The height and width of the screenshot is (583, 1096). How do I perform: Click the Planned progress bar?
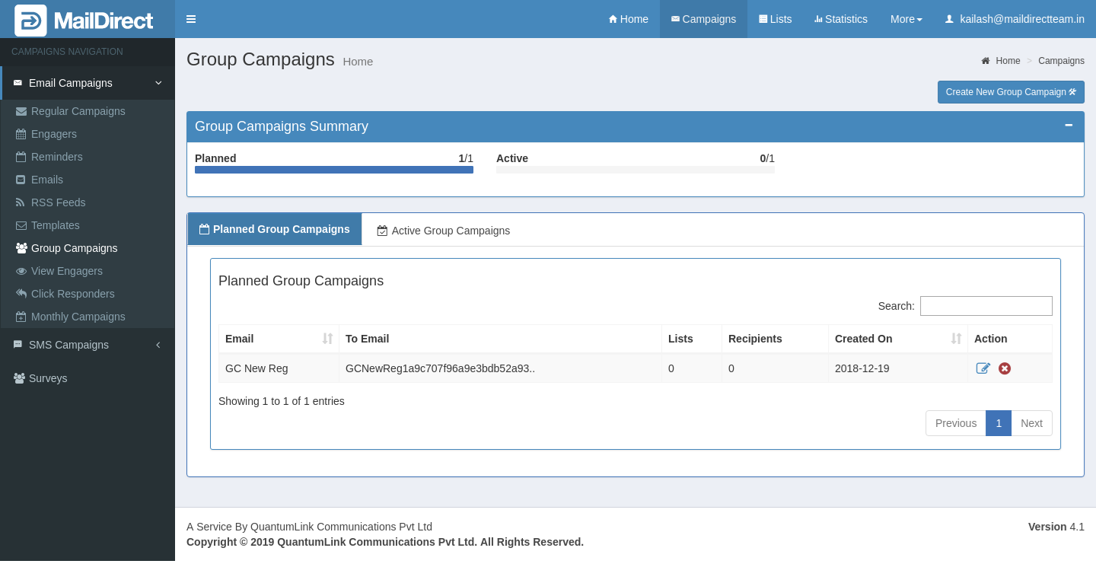[333, 170]
